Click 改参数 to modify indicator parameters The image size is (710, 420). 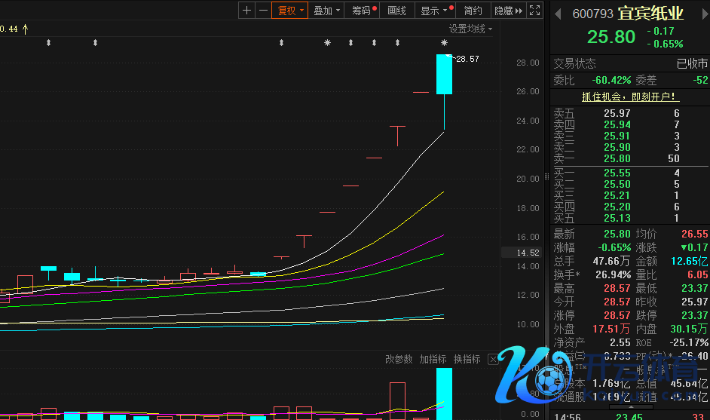399,360
